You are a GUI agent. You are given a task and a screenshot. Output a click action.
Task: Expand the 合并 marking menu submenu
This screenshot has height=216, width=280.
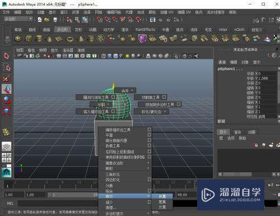coord(125,90)
